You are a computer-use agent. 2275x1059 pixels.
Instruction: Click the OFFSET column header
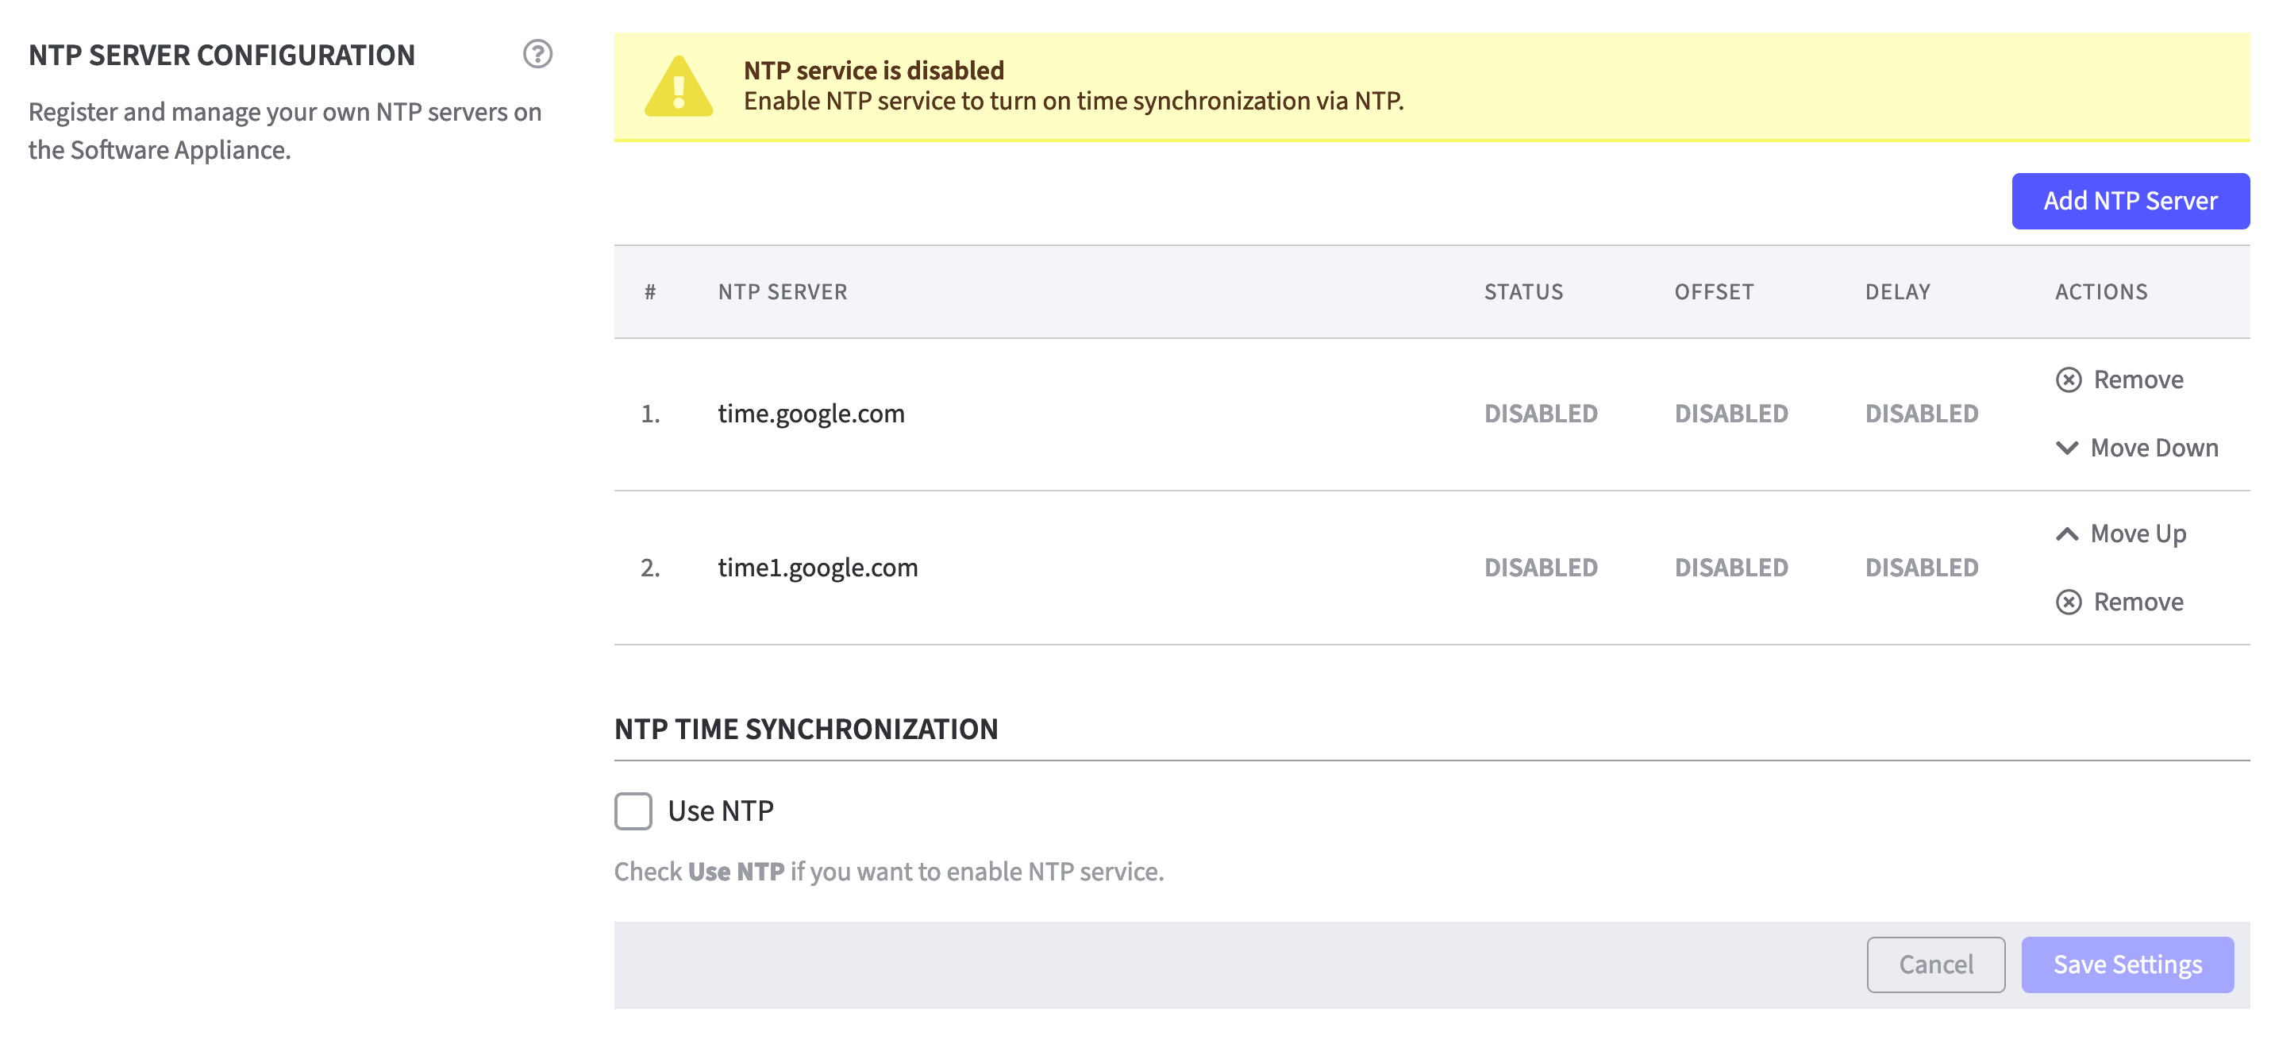[x=1713, y=292]
